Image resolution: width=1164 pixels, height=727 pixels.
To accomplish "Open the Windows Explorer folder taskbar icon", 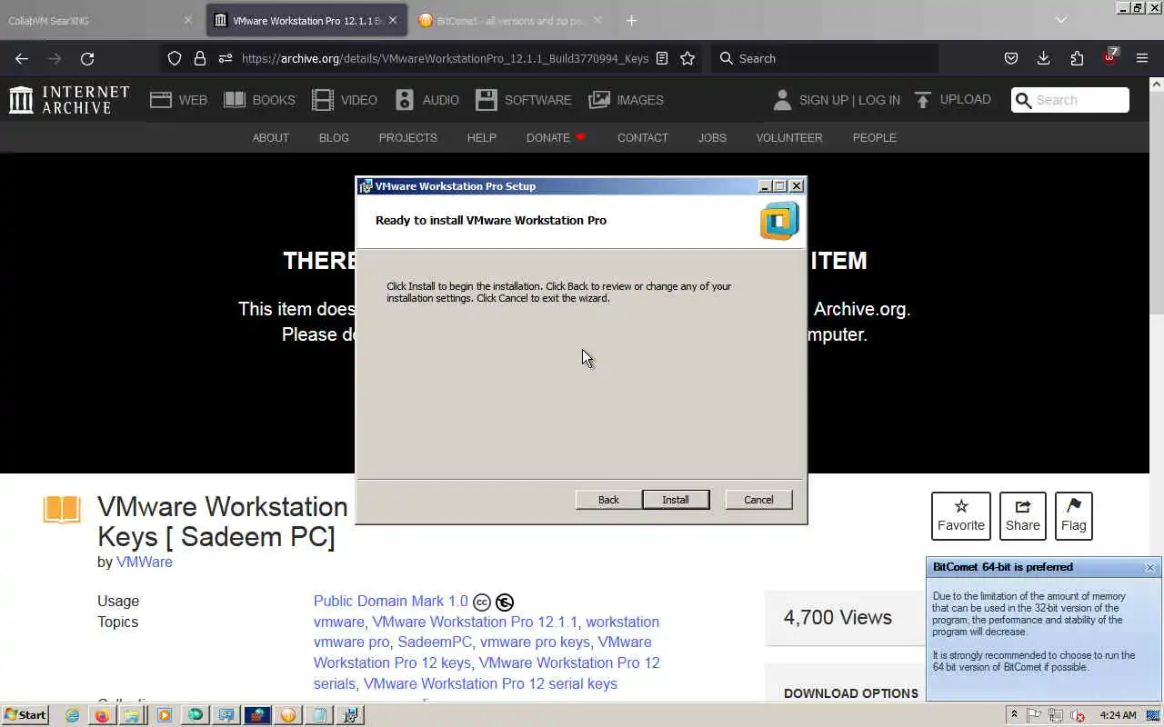I will pos(132,715).
